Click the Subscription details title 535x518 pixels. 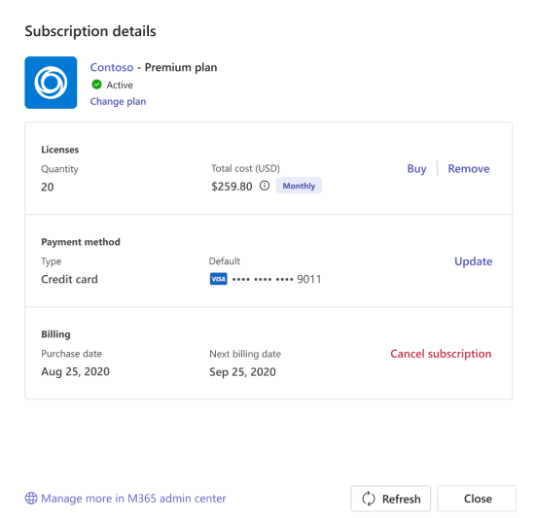point(90,31)
